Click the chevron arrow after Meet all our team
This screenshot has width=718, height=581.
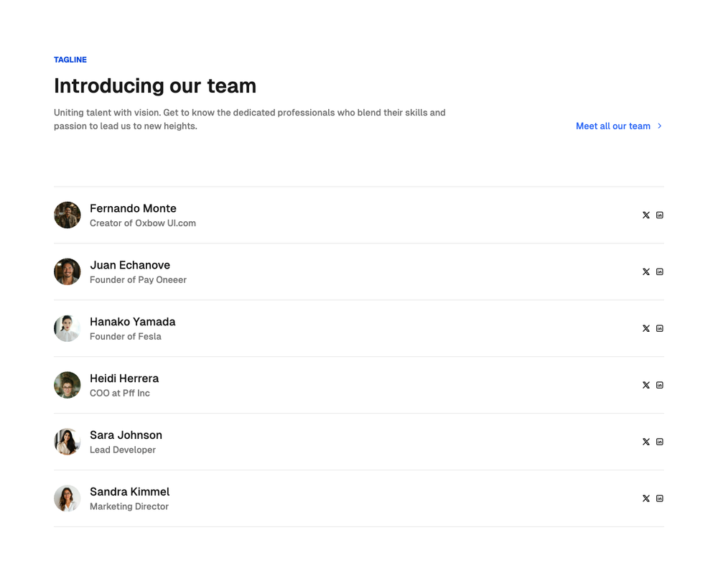tap(659, 126)
